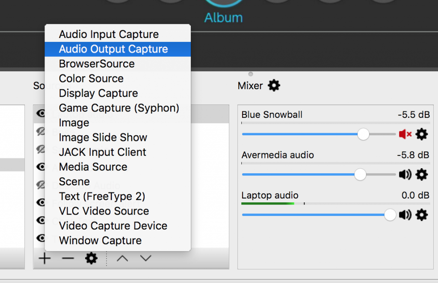Screen dimensions: 438x283
Task: Select VLC Video Source
Action: [118, 211]
